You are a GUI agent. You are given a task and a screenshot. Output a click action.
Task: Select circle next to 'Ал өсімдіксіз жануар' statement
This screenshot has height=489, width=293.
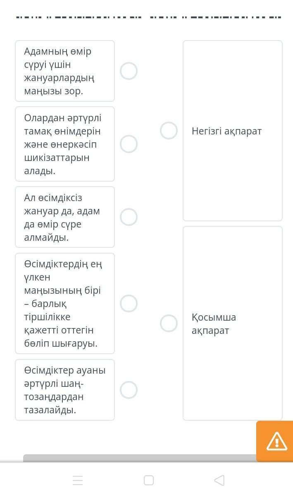(x=129, y=217)
